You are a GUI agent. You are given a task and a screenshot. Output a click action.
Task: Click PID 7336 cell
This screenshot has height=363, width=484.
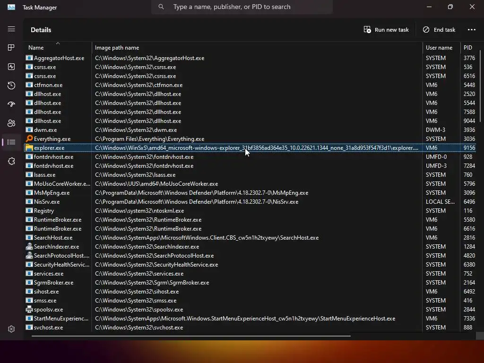469,318
